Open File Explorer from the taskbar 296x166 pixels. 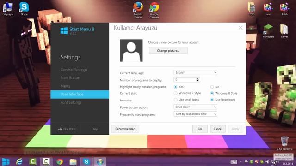[73, 162]
